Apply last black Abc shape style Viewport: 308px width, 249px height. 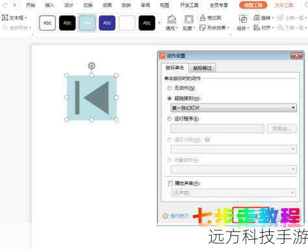coord(147,23)
